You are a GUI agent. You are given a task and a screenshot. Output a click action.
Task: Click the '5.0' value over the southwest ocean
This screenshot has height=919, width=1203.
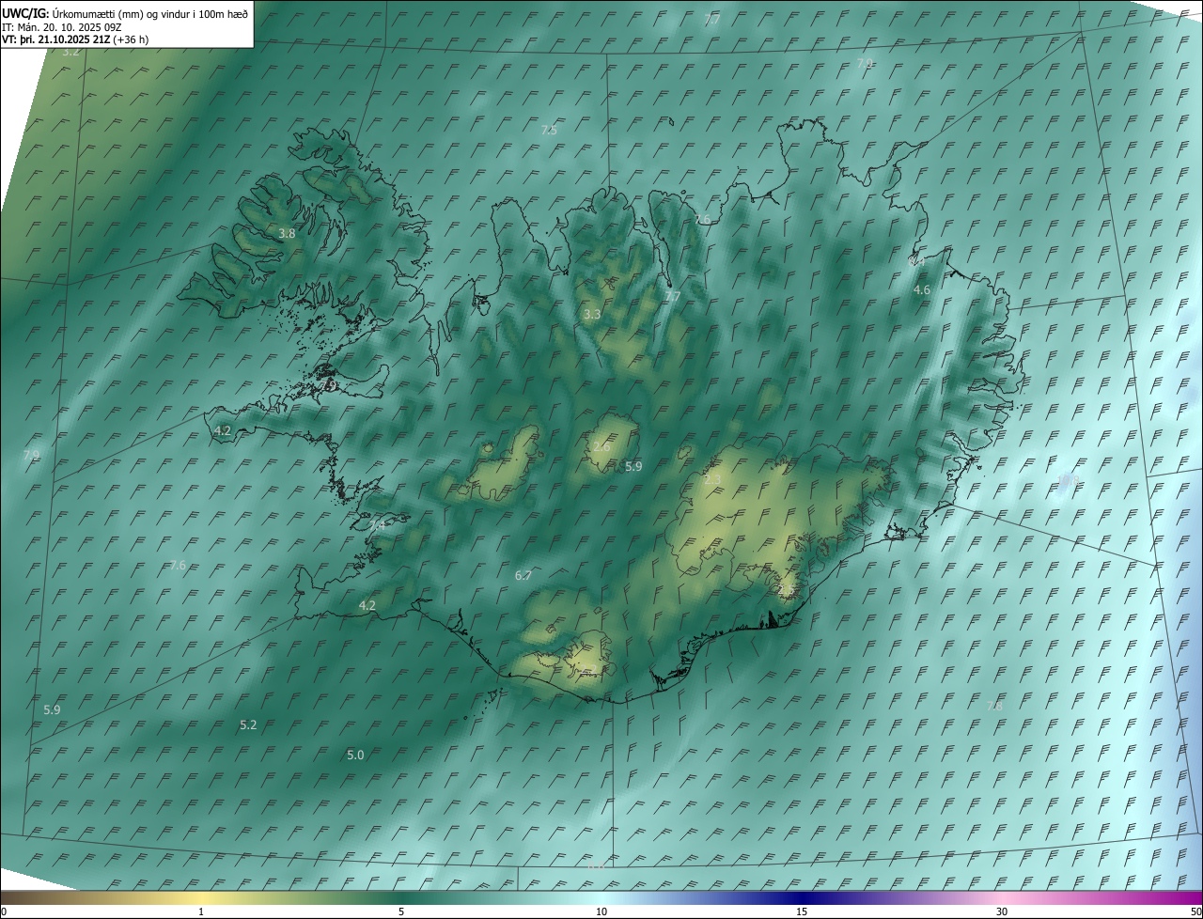pyautogui.click(x=355, y=755)
